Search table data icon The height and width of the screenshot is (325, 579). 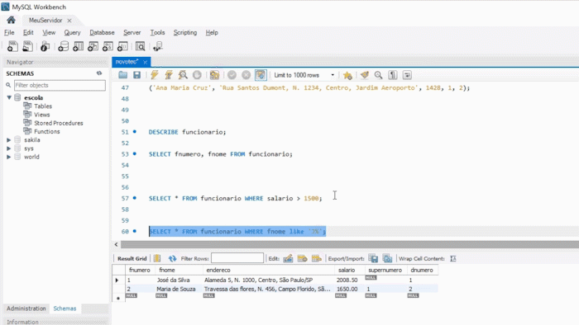pos(140,46)
